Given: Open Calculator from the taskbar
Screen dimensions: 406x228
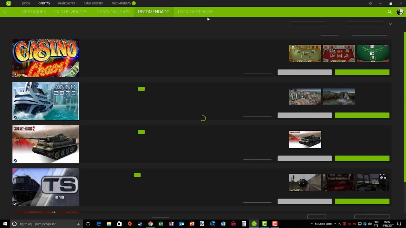Looking at the screenshot, I should [244, 224].
